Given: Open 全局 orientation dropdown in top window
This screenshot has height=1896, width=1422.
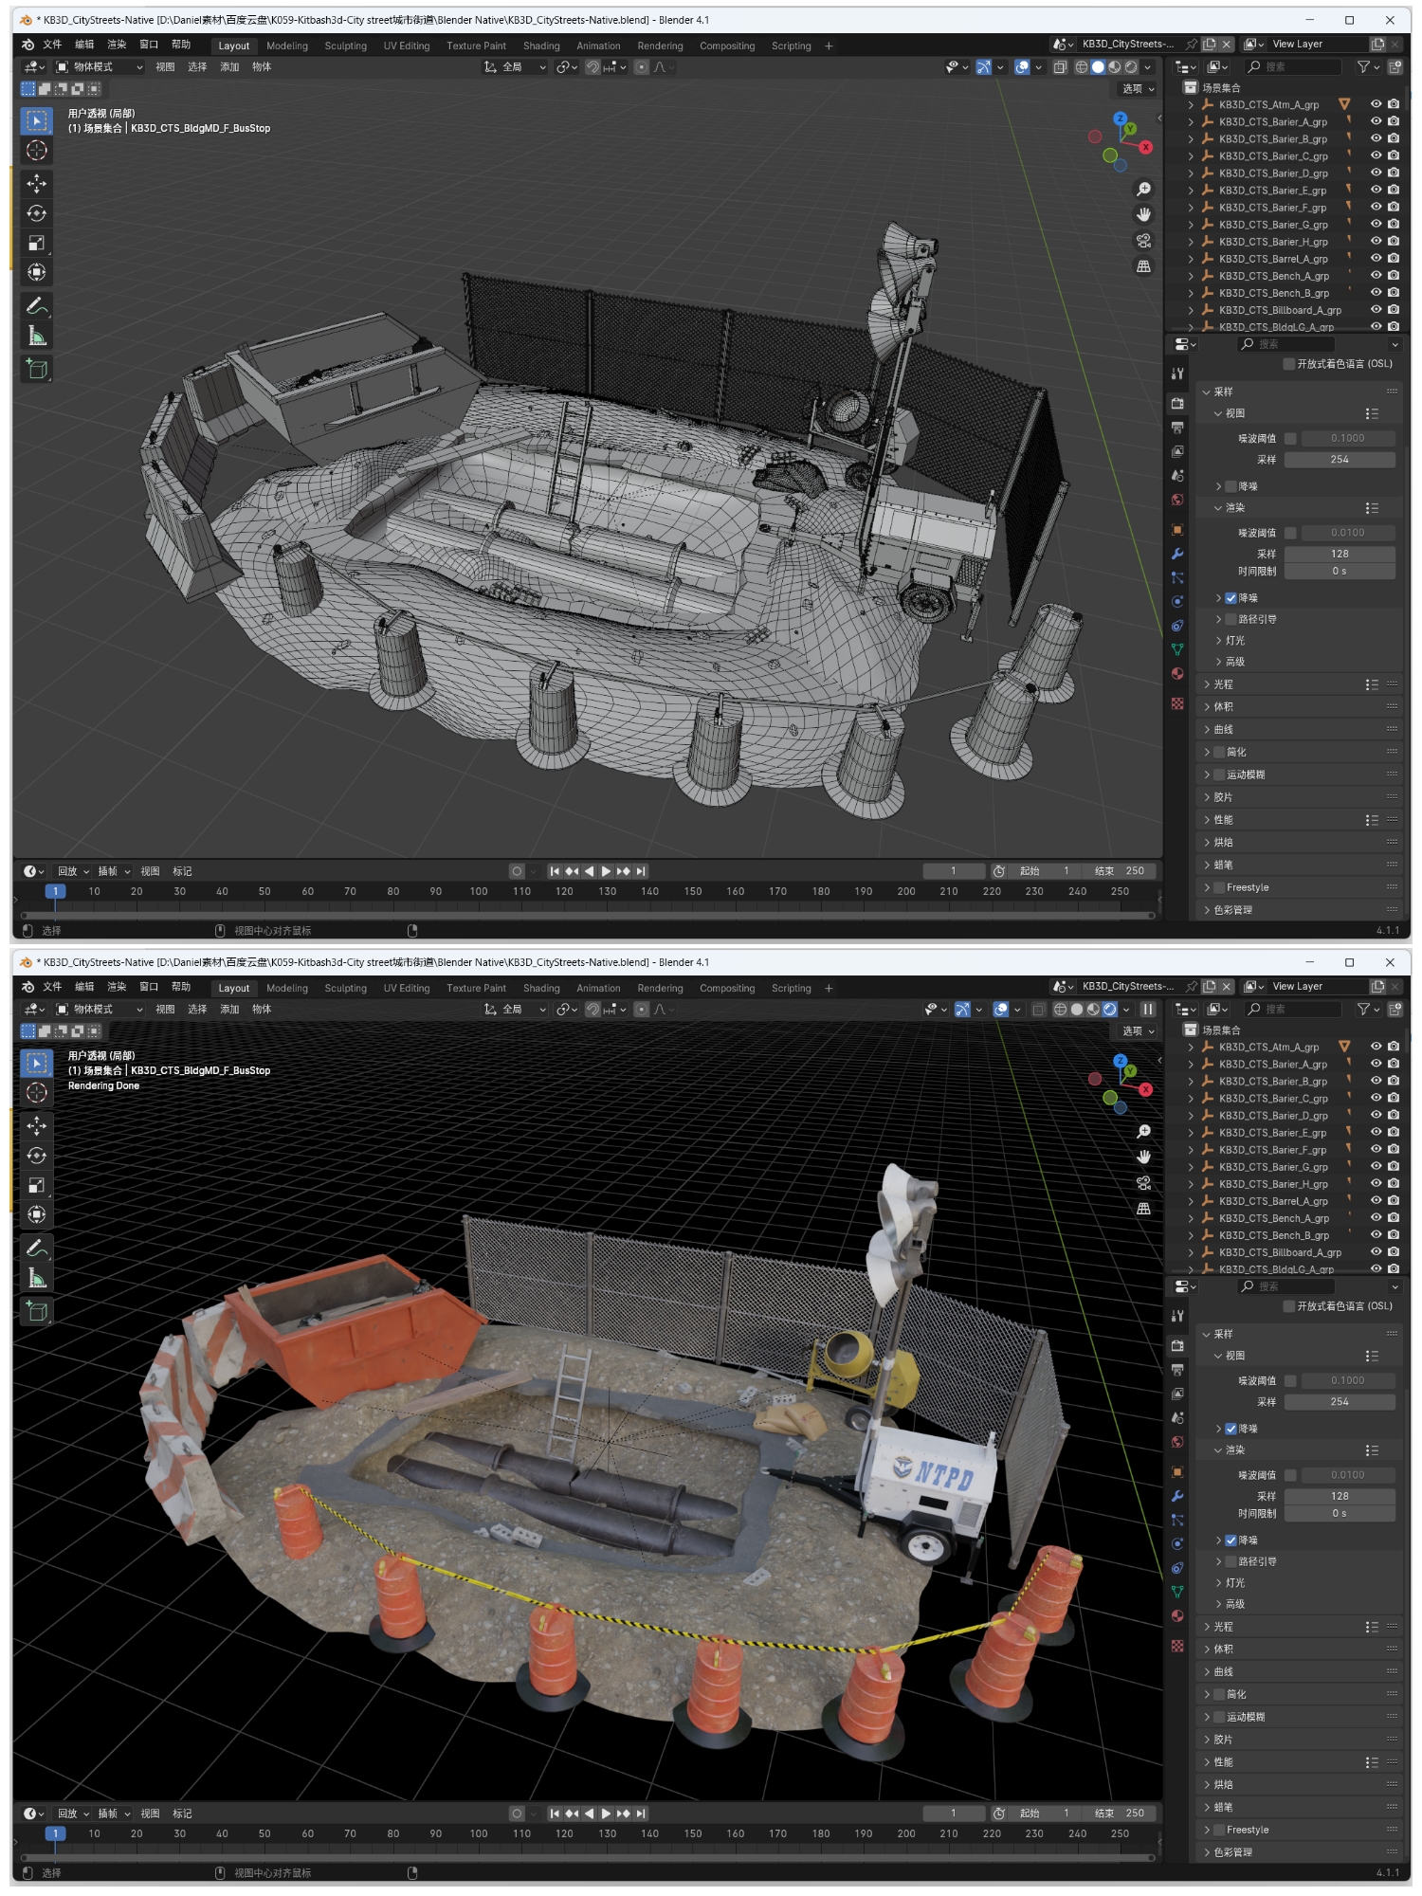Looking at the screenshot, I should (515, 67).
